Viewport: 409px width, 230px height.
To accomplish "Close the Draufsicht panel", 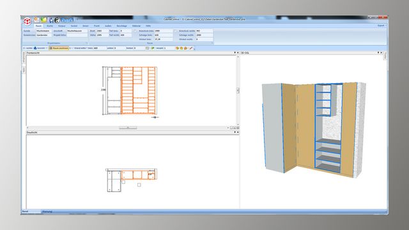I will [238, 132].
